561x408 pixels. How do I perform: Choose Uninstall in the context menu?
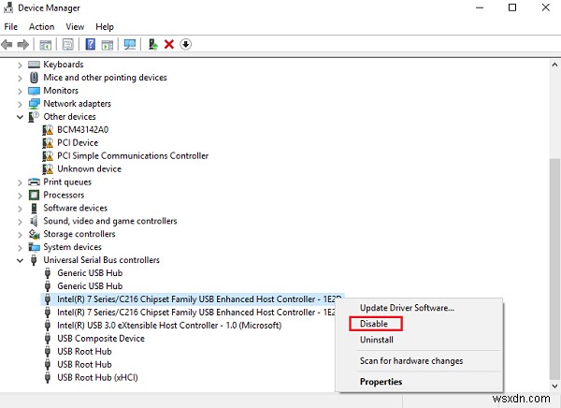point(377,340)
